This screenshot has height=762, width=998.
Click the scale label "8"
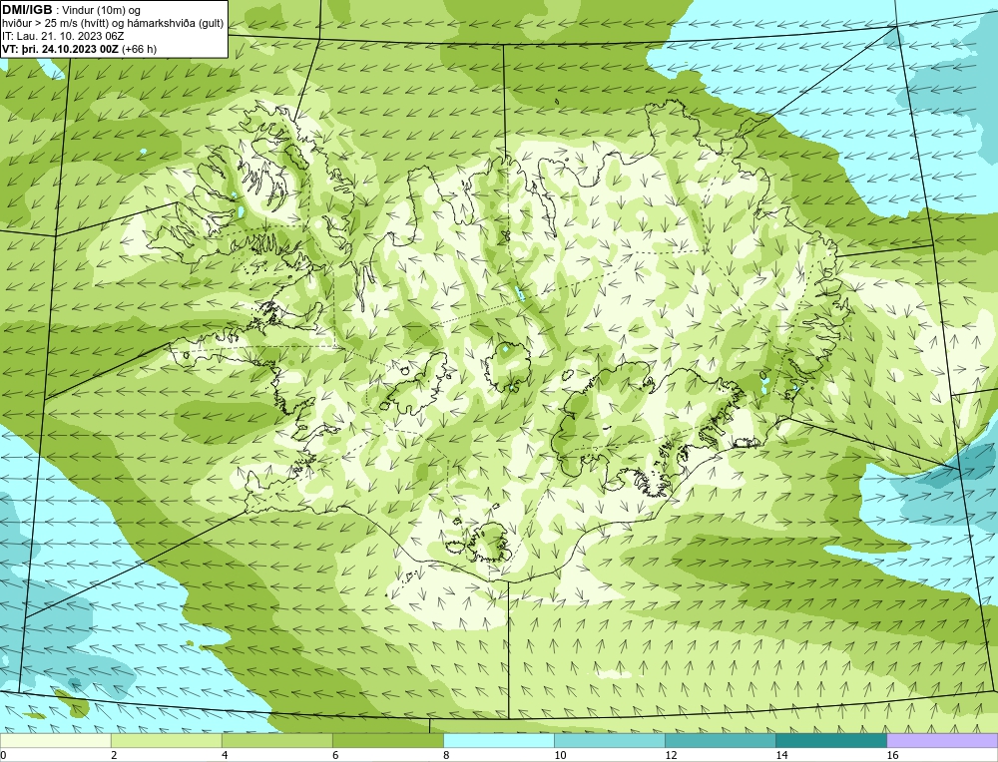pyautogui.click(x=446, y=755)
